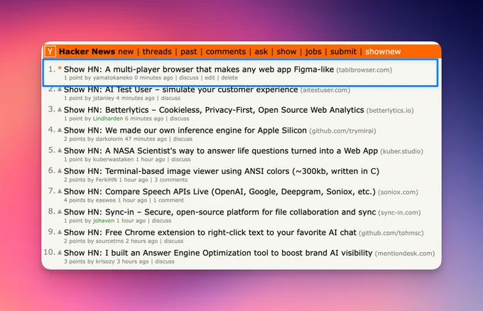Viewport: 483px width, 311px height.
Task: Upvote the Betterlytics web analytics post
Action: click(60, 109)
